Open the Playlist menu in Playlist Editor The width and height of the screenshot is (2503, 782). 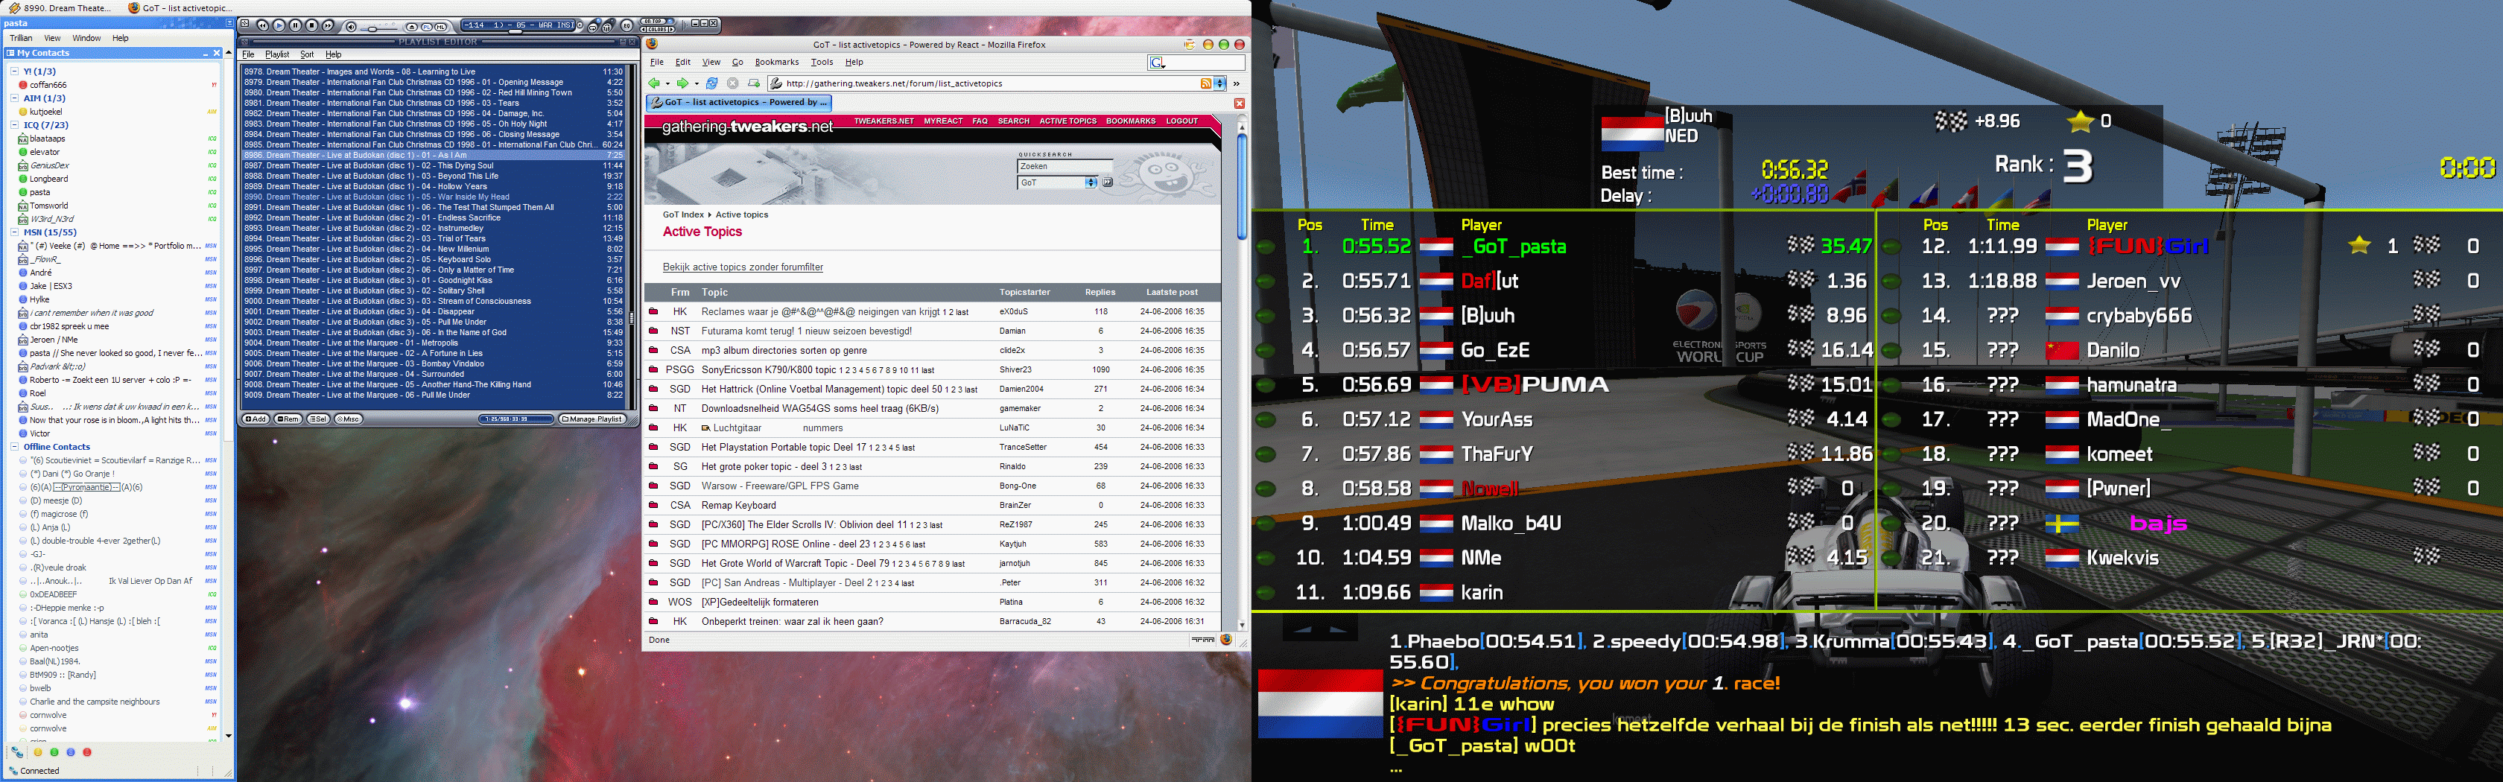[x=277, y=54]
